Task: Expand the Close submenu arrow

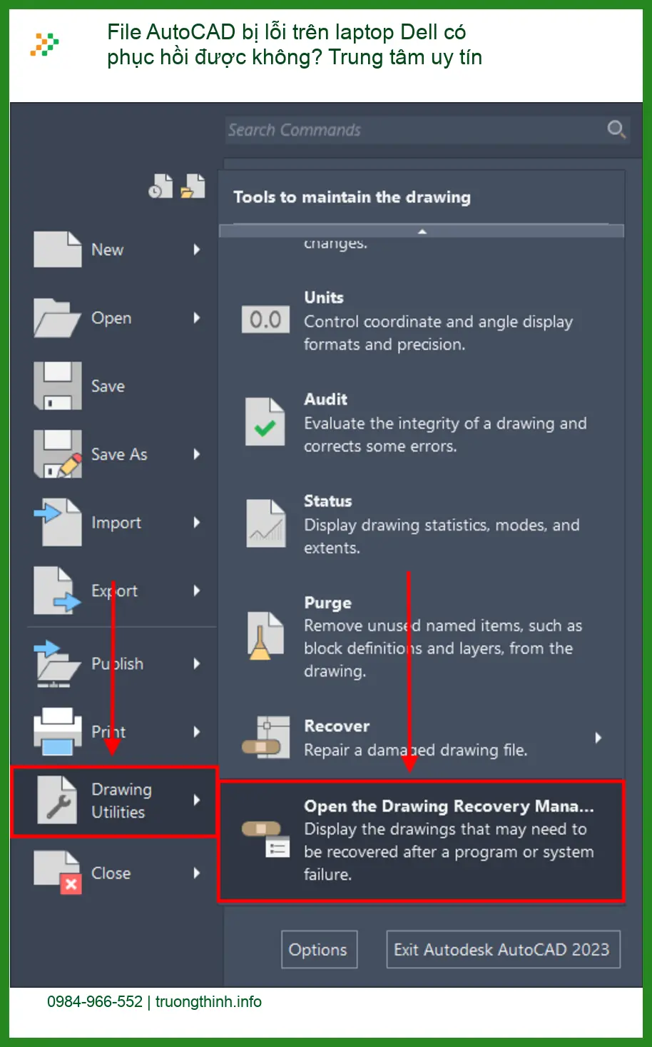Action: (x=197, y=873)
